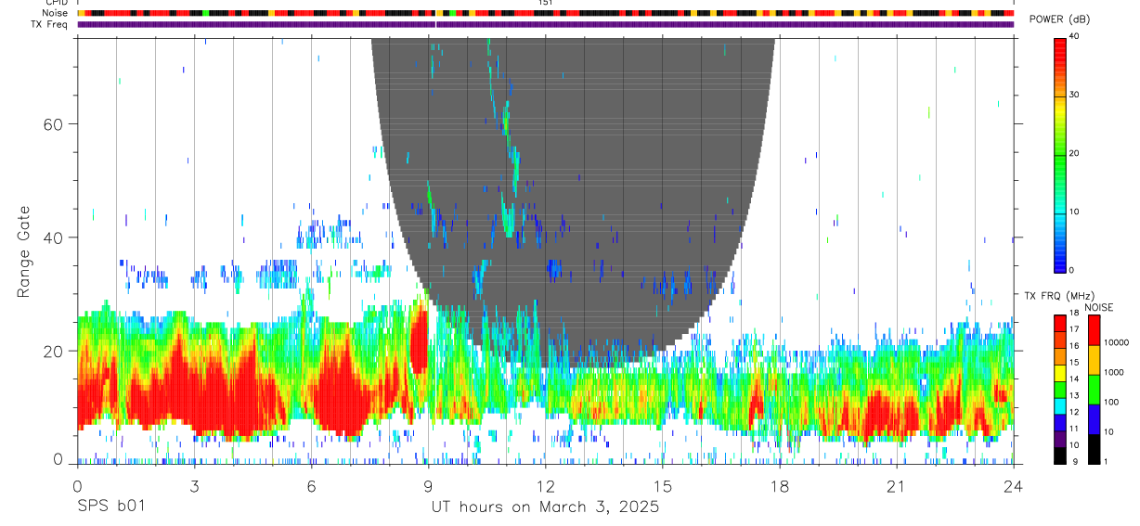
Task: Click the TX Freq row label above the plot
Action: [x=51, y=24]
